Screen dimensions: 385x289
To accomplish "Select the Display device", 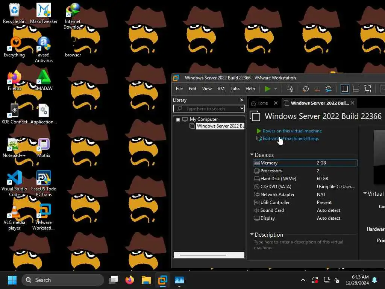I will 305,218.
